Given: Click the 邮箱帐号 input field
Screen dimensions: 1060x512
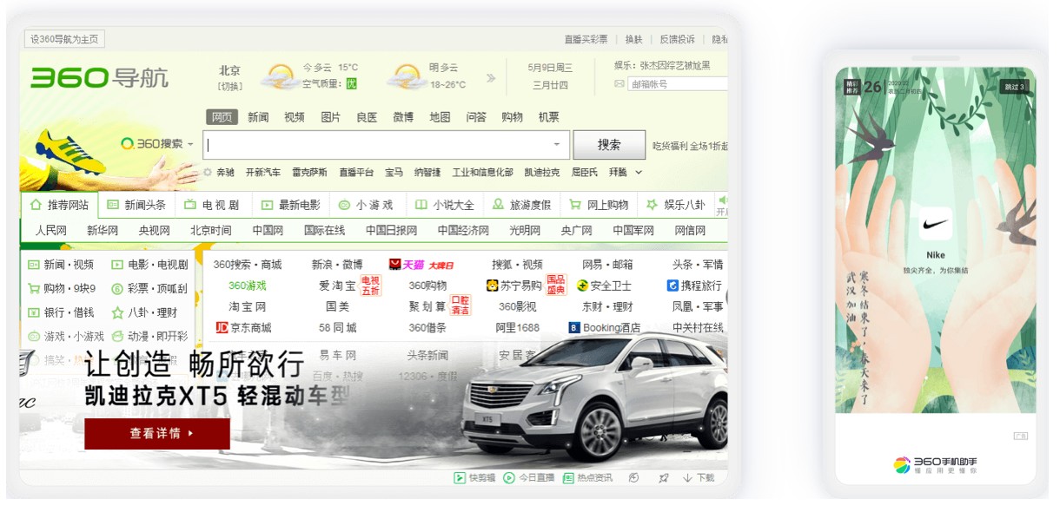Looking at the screenshot, I should (679, 84).
